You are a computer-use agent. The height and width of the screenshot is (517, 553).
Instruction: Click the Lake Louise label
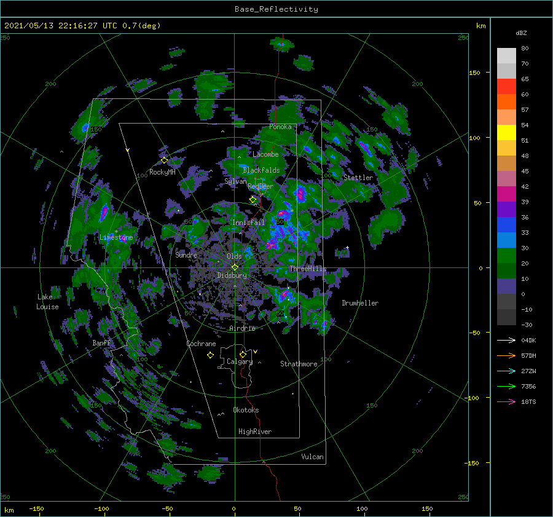(x=47, y=302)
